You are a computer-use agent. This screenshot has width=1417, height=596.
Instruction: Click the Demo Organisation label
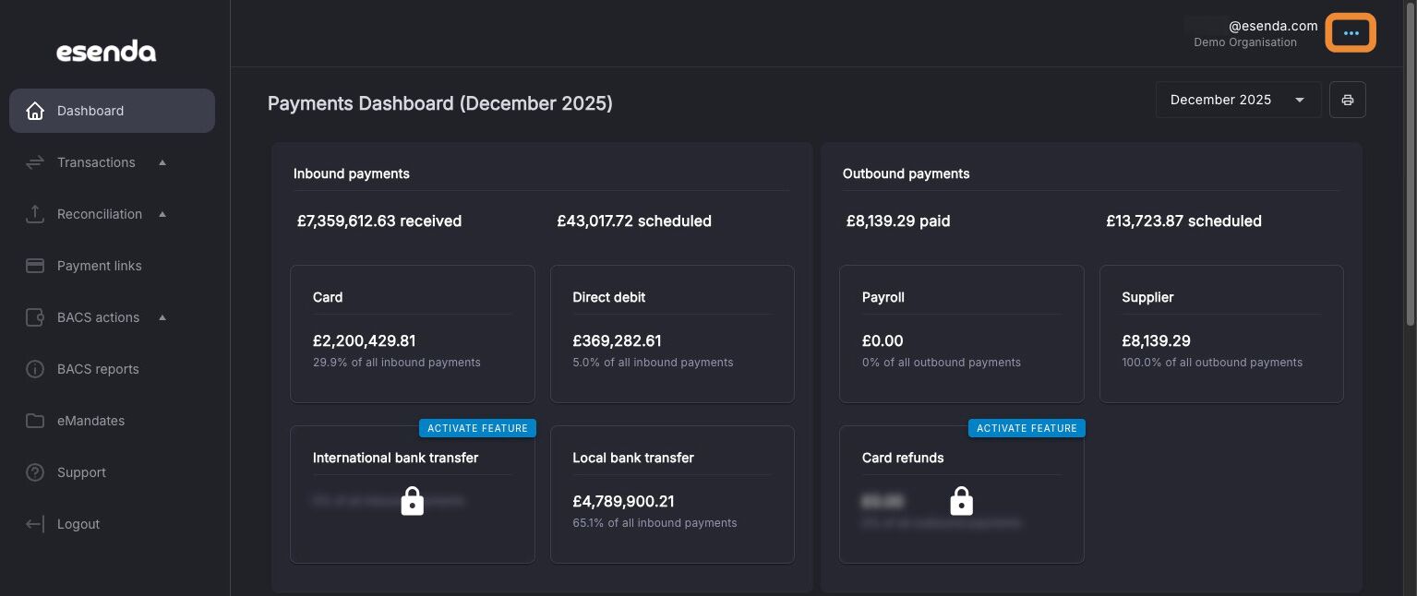1245,42
